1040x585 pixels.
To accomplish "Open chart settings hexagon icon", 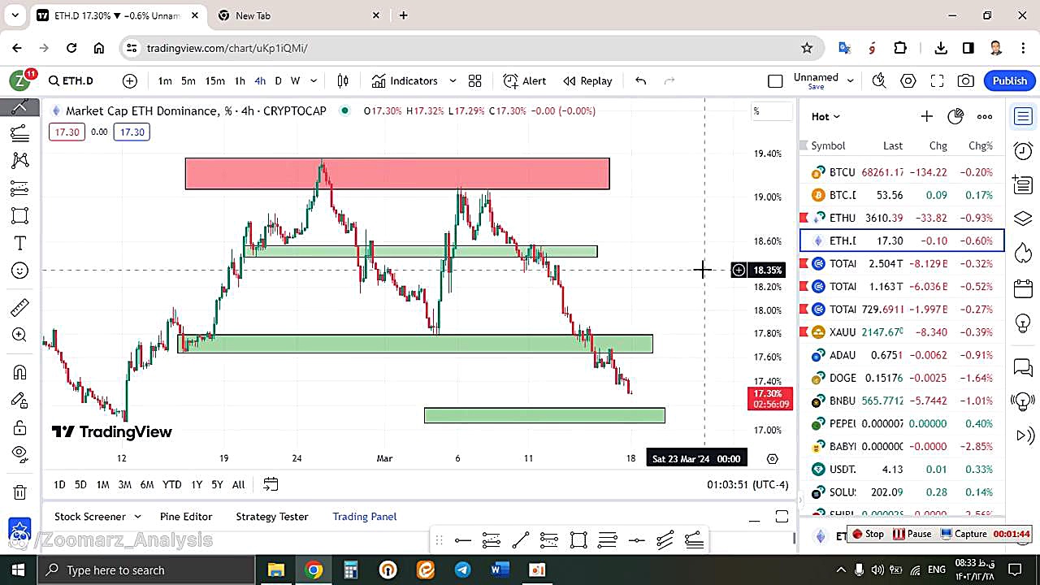I will (x=908, y=80).
